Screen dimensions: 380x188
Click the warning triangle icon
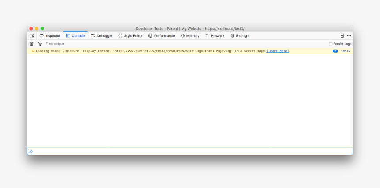point(34,51)
